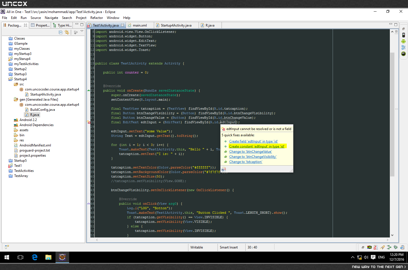The height and width of the screenshot is (270, 408).
Task: Apply fix Change to 'txtcaption'
Action: tap(246, 162)
